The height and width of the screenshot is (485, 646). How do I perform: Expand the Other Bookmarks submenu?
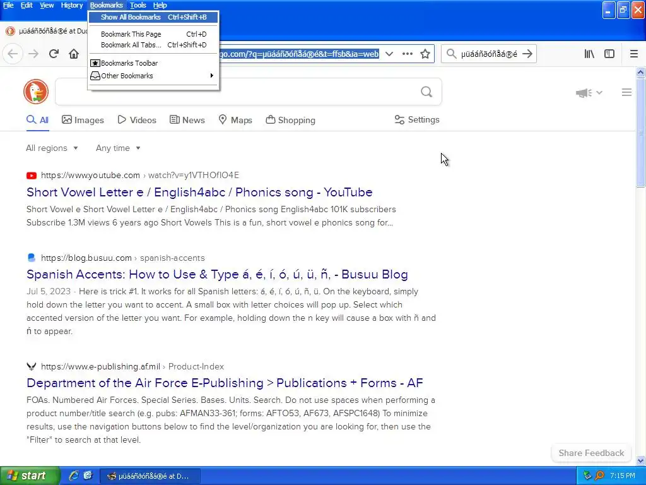(153, 76)
